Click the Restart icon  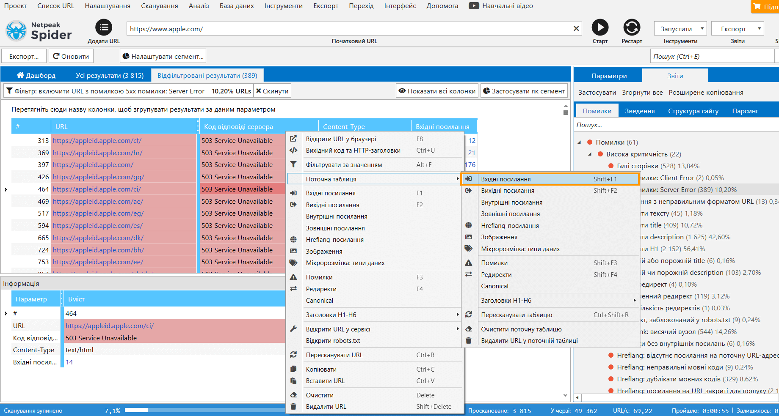tap(632, 28)
